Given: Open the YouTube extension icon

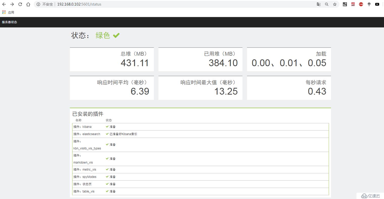Looking at the screenshot, I should point(377,4).
